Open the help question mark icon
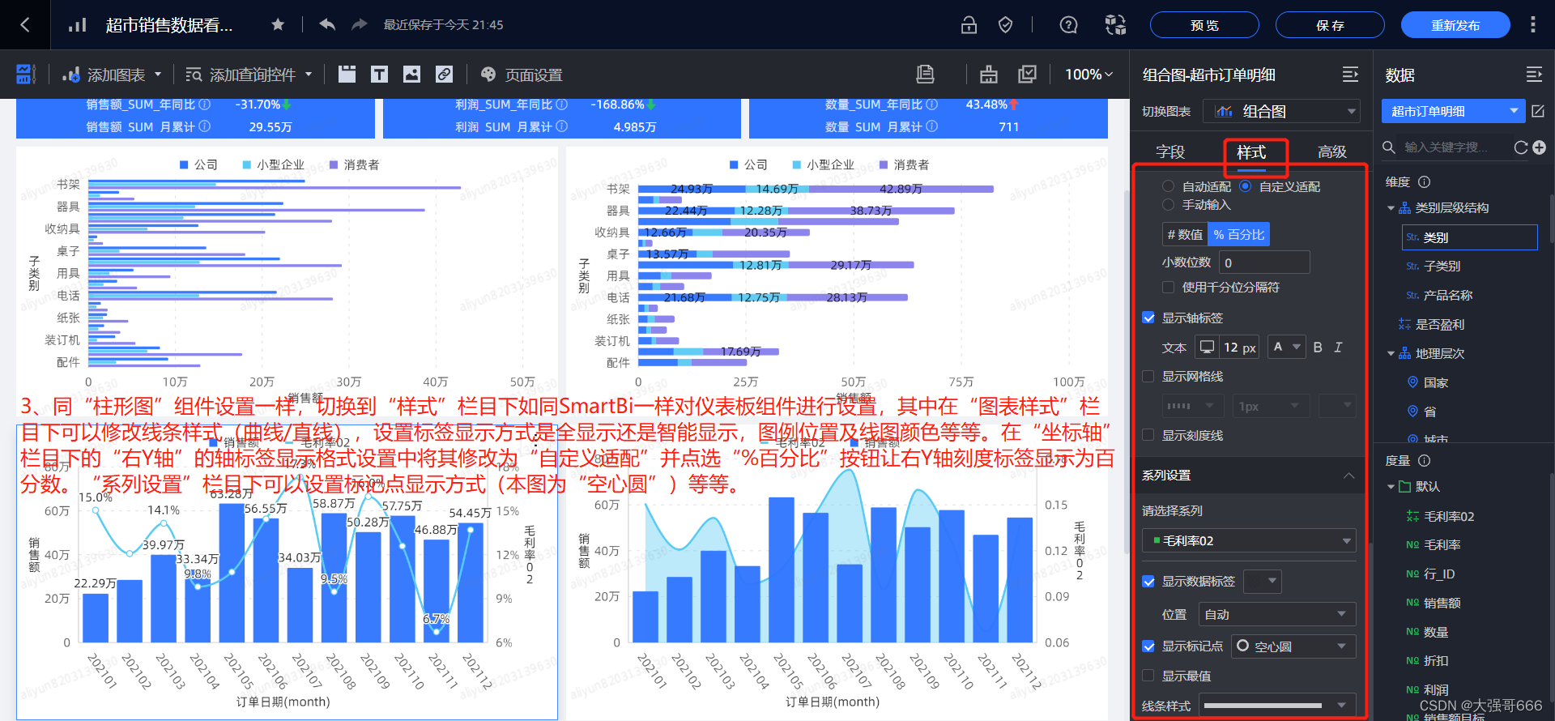The width and height of the screenshot is (1555, 721). (x=1069, y=25)
